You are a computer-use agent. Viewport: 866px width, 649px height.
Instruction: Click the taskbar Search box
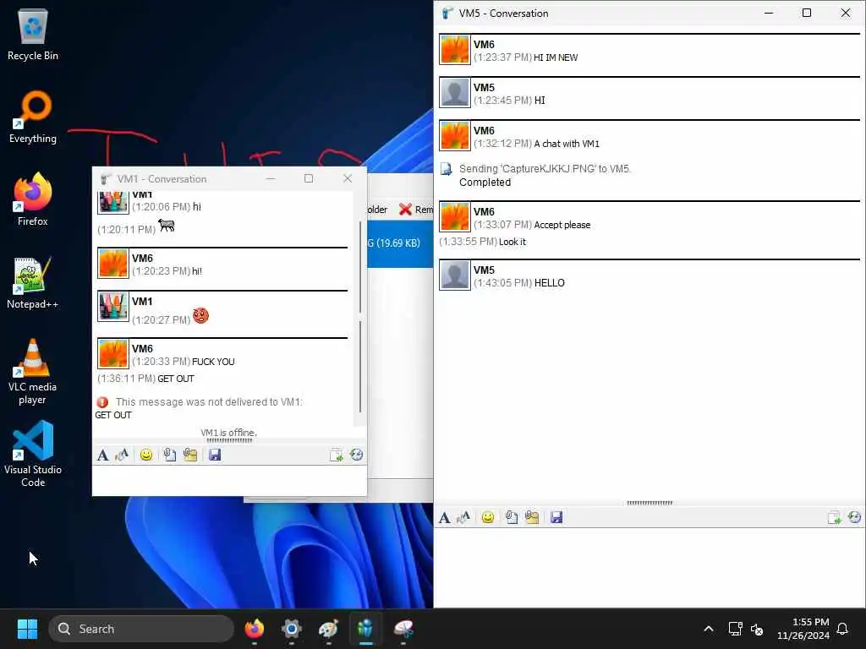141,629
